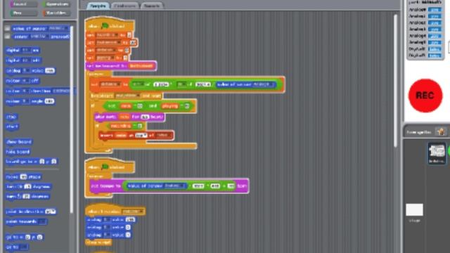The height and width of the screenshot is (253, 450).
Task: Click the 255 value in script's analog block
Action: click(130, 220)
